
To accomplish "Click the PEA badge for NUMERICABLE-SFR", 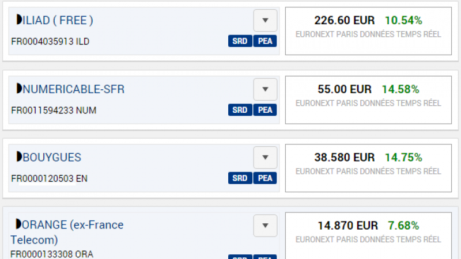I will (265, 109).
